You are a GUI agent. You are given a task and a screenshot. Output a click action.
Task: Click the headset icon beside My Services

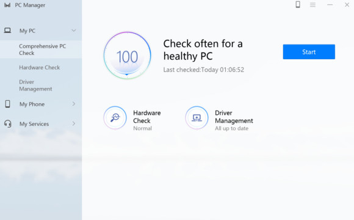(8, 123)
